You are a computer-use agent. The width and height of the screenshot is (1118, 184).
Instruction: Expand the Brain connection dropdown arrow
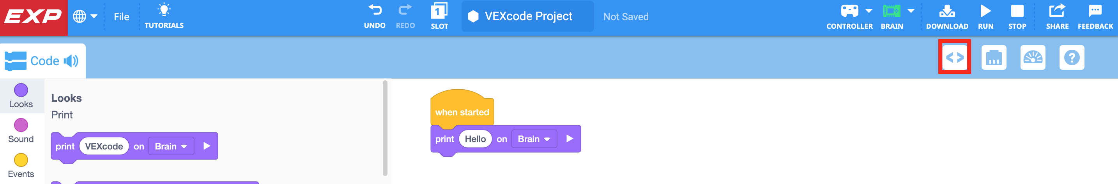point(911,11)
